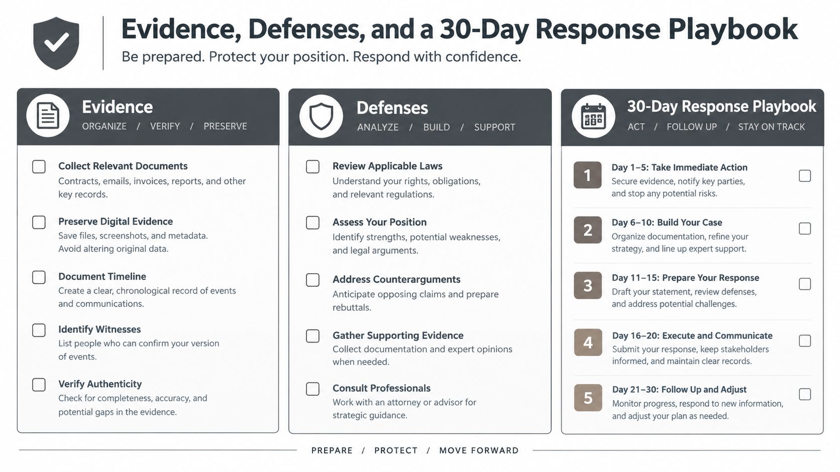The width and height of the screenshot is (840, 472).
Task: Click the shield checkmark logo icon
Action: (56, 44)
